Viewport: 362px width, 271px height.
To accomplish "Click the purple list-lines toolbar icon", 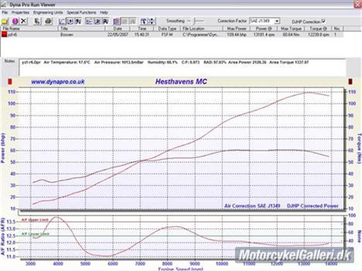I will 116,21.
